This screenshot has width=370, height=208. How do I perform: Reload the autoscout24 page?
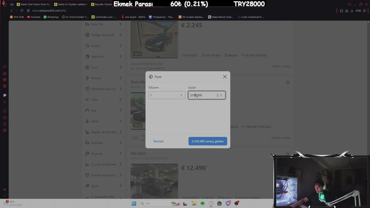click(22, 11)
